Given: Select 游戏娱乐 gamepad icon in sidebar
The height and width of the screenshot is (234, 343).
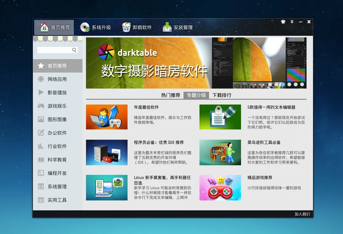Looking at the screenshot, I should click(x=41, y=106).
